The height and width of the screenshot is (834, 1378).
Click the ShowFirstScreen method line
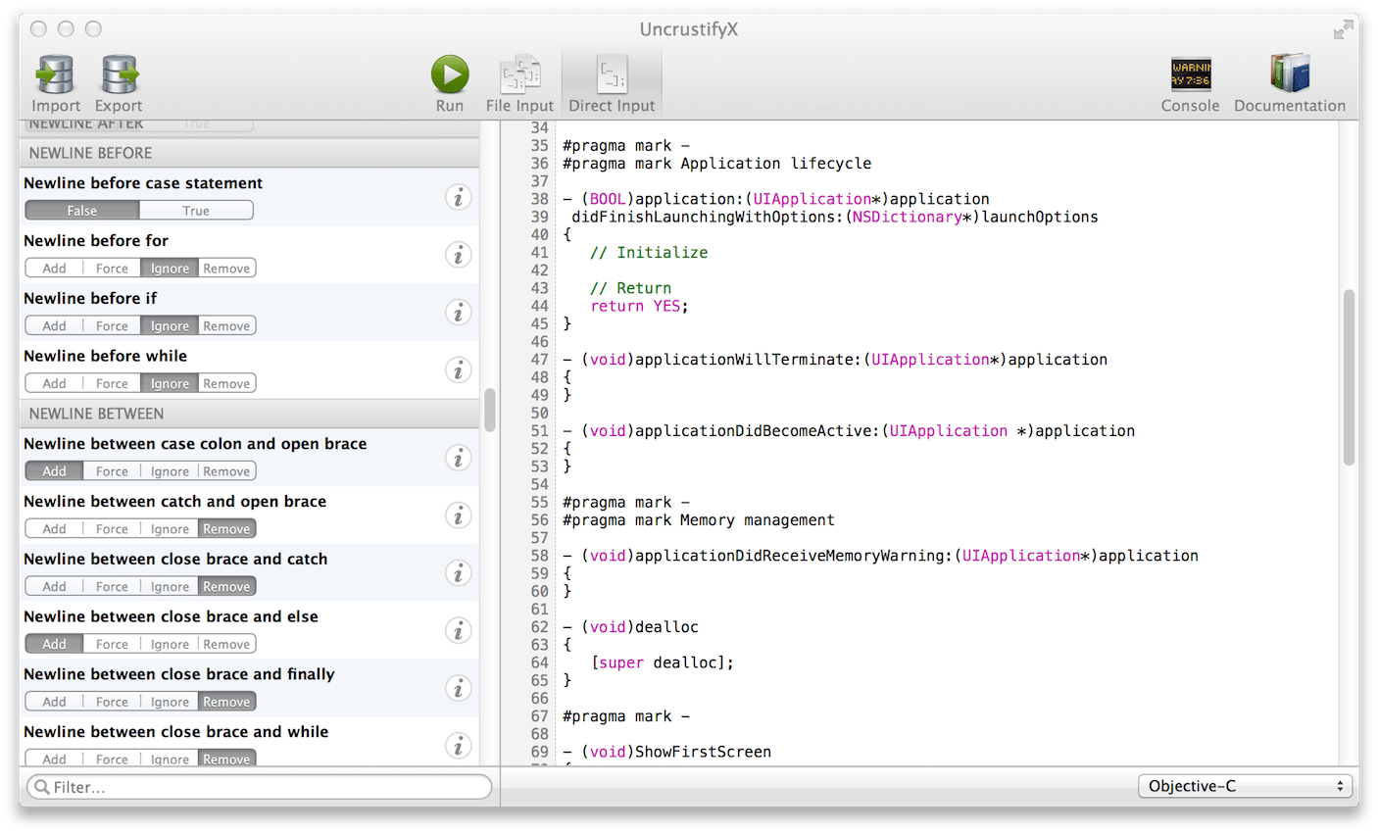[x=667, y=752]
